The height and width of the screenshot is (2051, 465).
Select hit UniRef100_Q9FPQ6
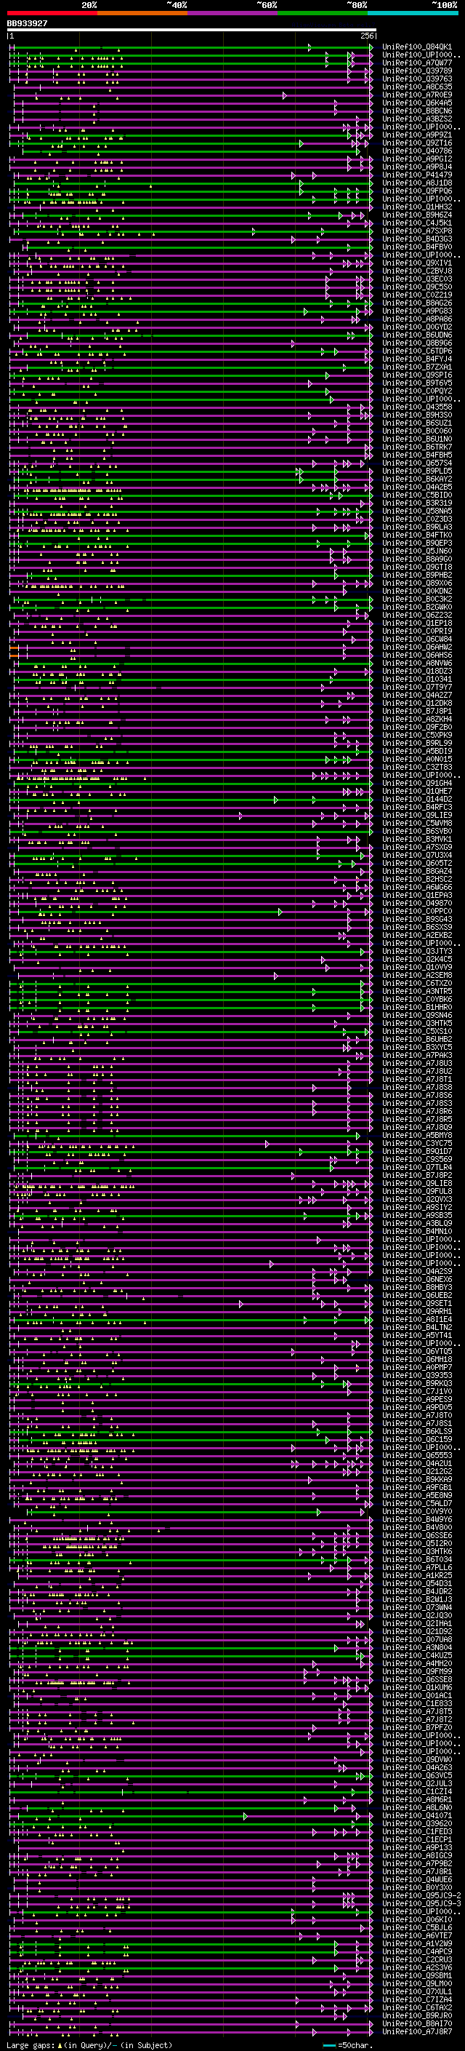click(417, 191)
